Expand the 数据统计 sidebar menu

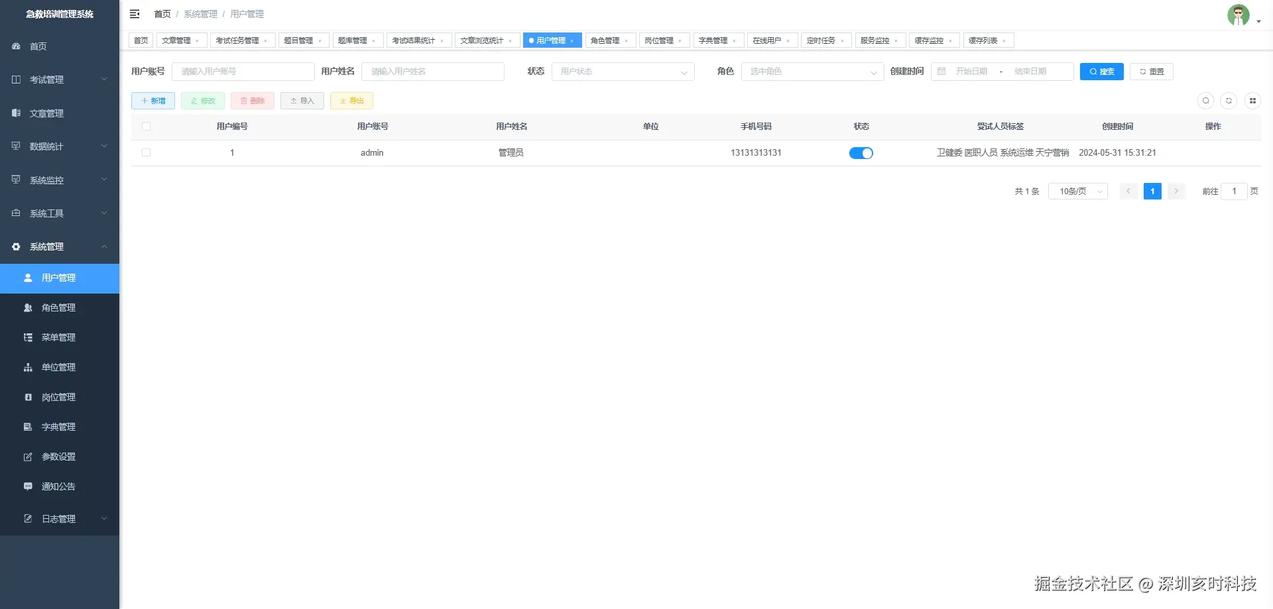(x=60, y=146)
